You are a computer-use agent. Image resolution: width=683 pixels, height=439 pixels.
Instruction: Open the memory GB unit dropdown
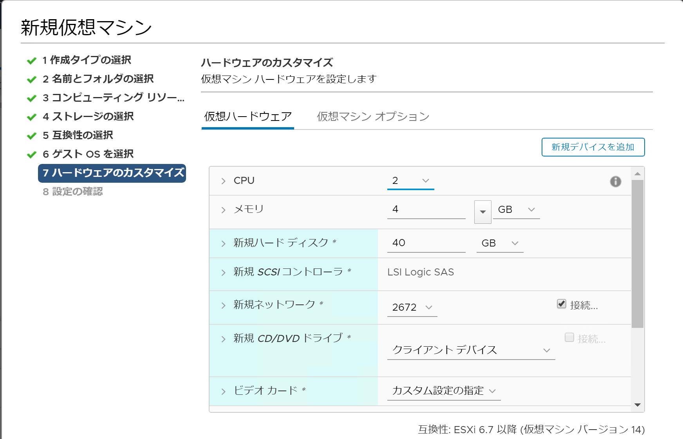click(x=516, y=210)
